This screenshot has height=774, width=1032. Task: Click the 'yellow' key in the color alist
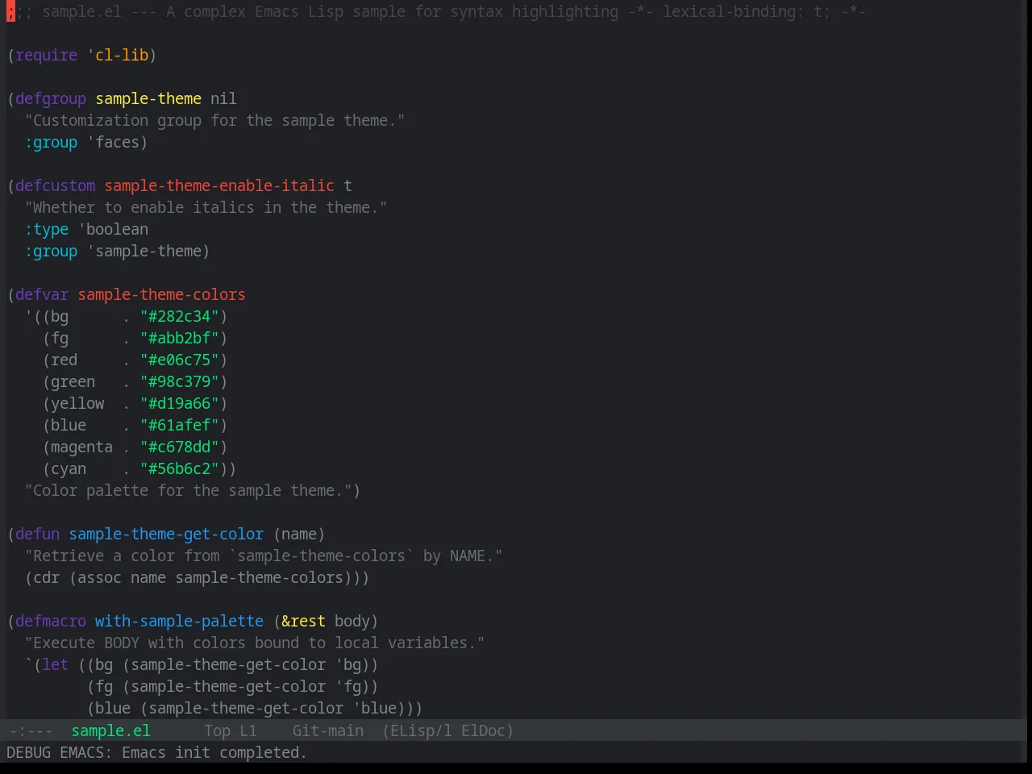pyautogui.click(x=77, y=403)
